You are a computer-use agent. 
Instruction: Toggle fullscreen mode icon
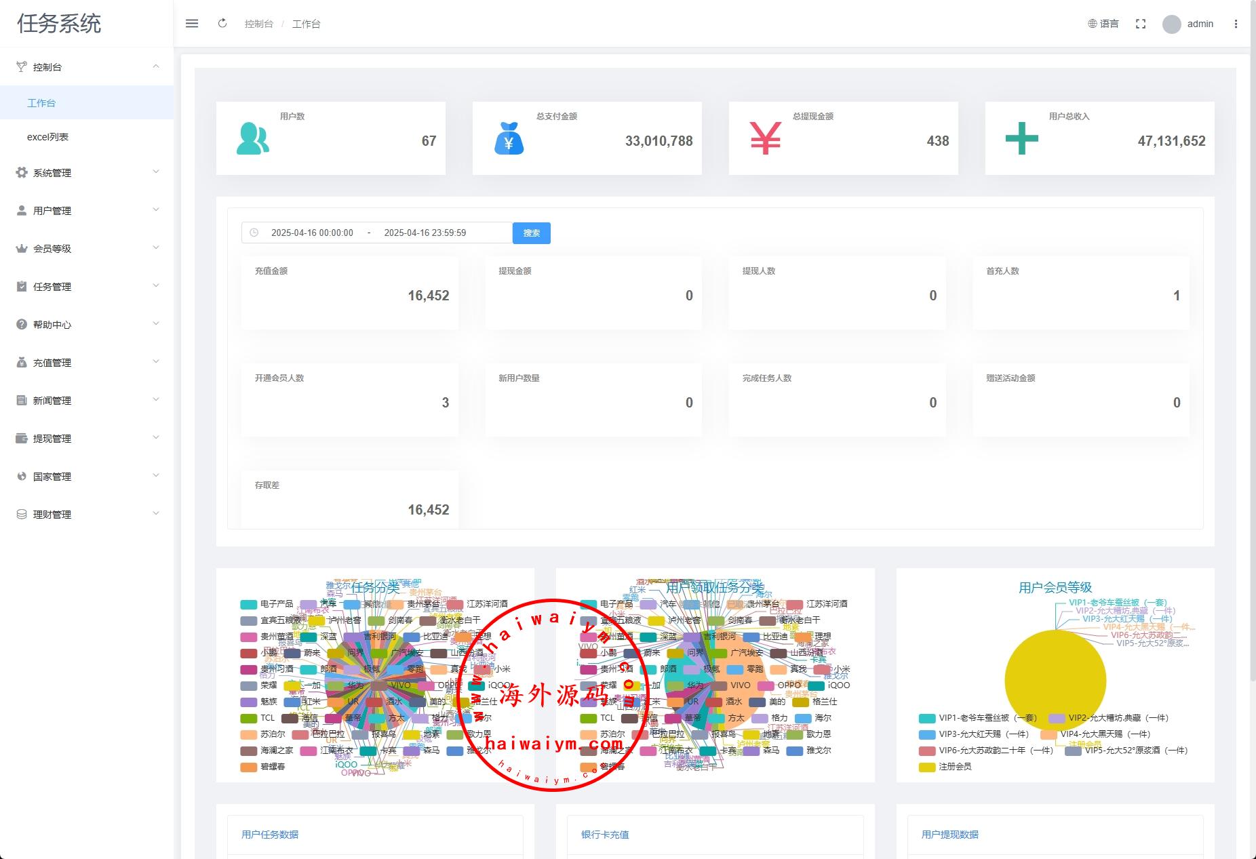pyautogui.click(x=1141, y=24)
